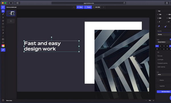The width and height of the screenshot is (171, 103).
Task: Add new slide with plus placeholder
Action: 11,21
